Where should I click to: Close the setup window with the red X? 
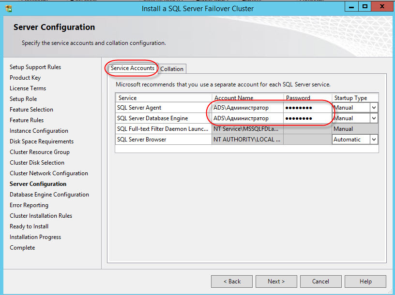click(x=382, y=7)
